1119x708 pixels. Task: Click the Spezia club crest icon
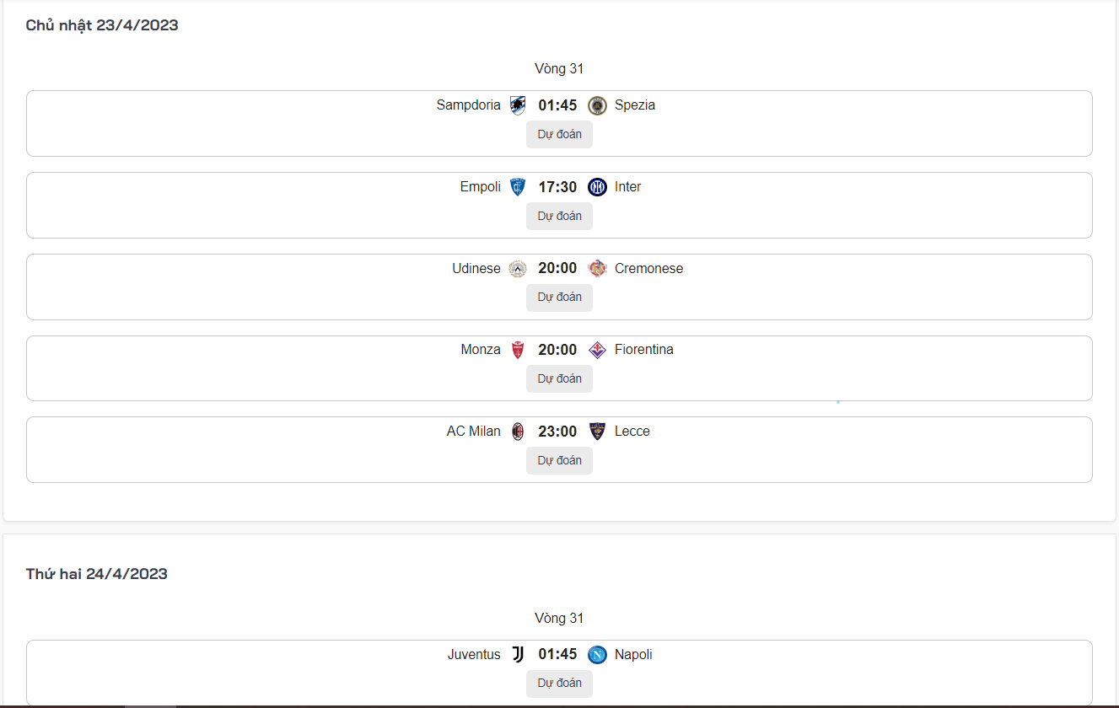(597, 105)
